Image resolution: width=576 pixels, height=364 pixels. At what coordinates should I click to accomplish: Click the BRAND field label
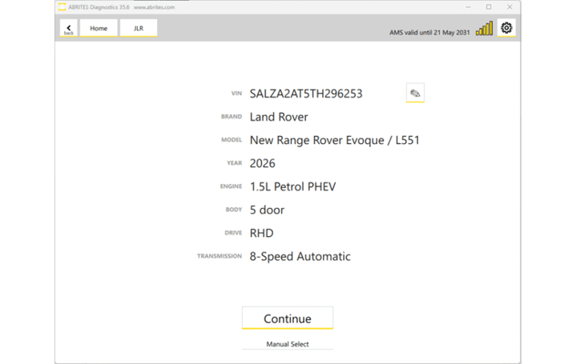tap(232, 117)
